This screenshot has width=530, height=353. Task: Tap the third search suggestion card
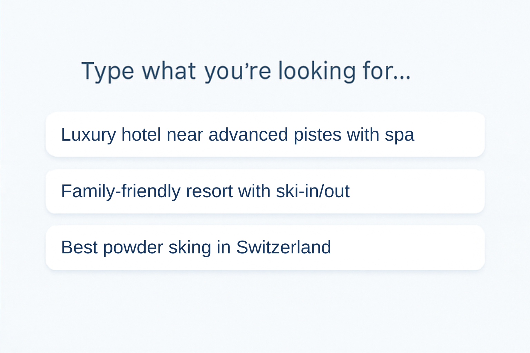coord(265,248)
